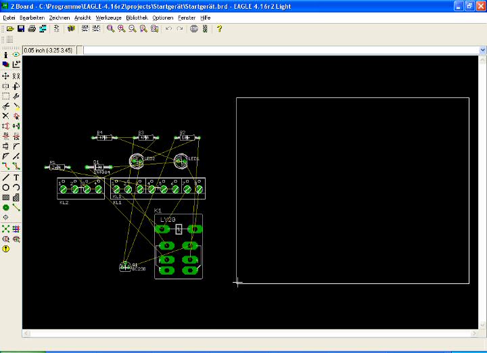Screen dimensions: 487x353
Task: Open the Bibliothek menu
Action: [137, 18]
